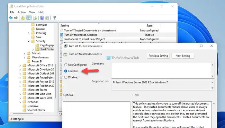Click the tree pane horizontal scrollbar
The height and width of the screenshot is (128, 225).
pos(23,114)
